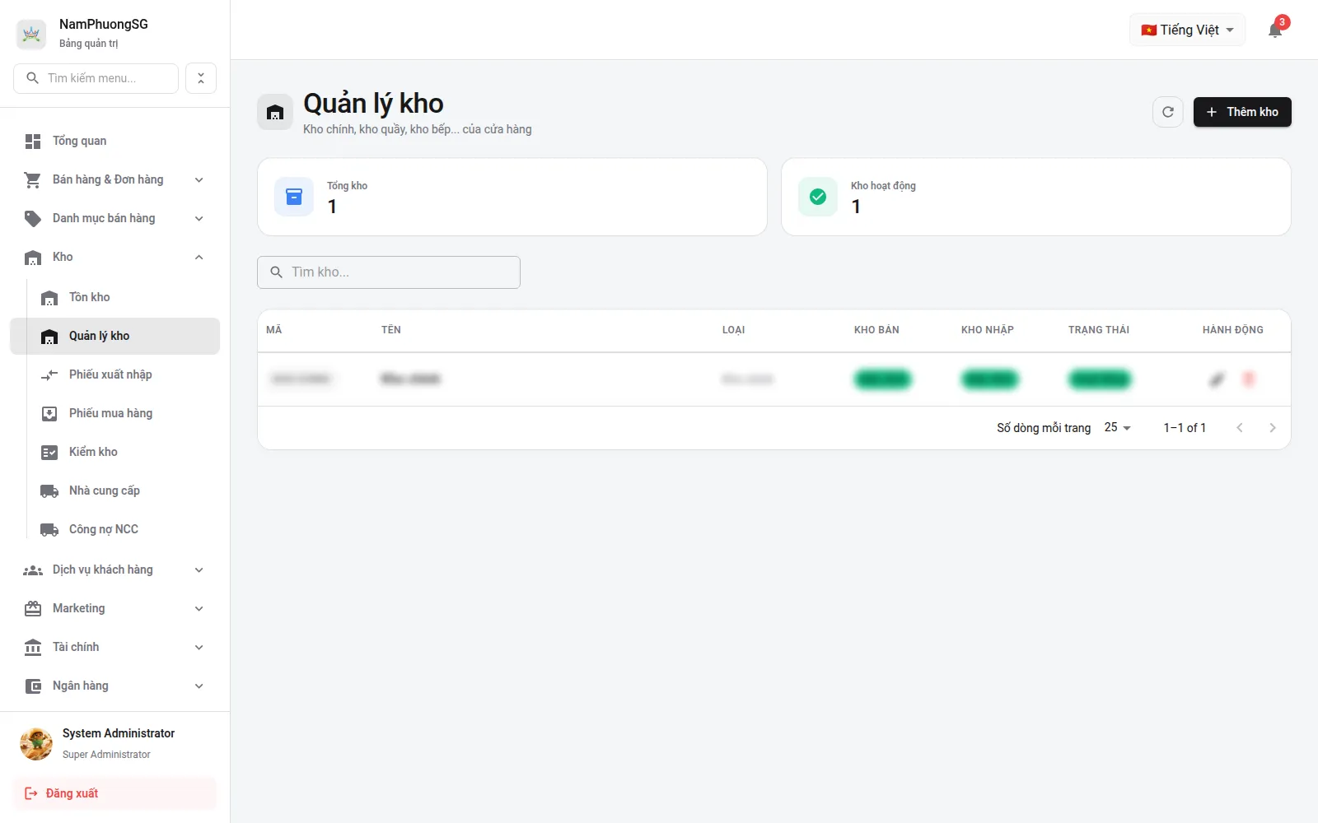Click the Tìm kho search field
Screen dimensions: 1318x823
(389, 272)
